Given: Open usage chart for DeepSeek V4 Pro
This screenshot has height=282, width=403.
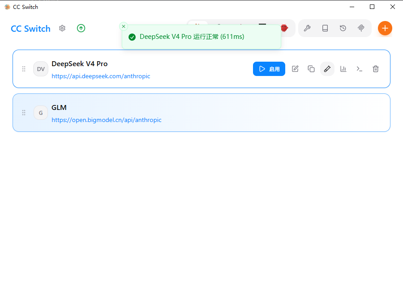Looking at the screenshot, I should click(x=343, y=69).
